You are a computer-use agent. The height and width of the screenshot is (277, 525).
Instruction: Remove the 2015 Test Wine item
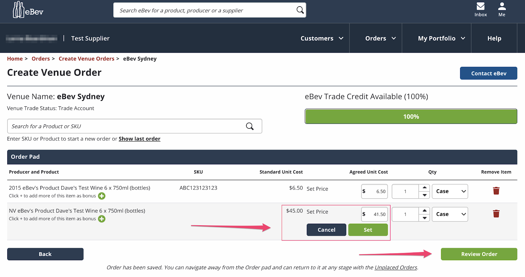pos(496,191)
